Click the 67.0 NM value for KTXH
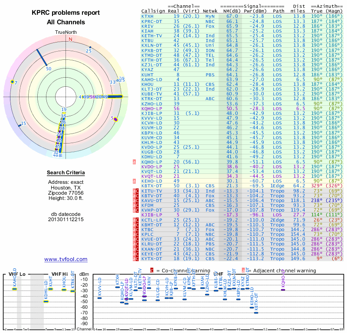 coord(232,16)
